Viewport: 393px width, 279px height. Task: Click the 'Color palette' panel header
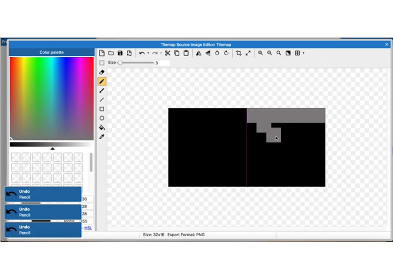tap(52, 52)
